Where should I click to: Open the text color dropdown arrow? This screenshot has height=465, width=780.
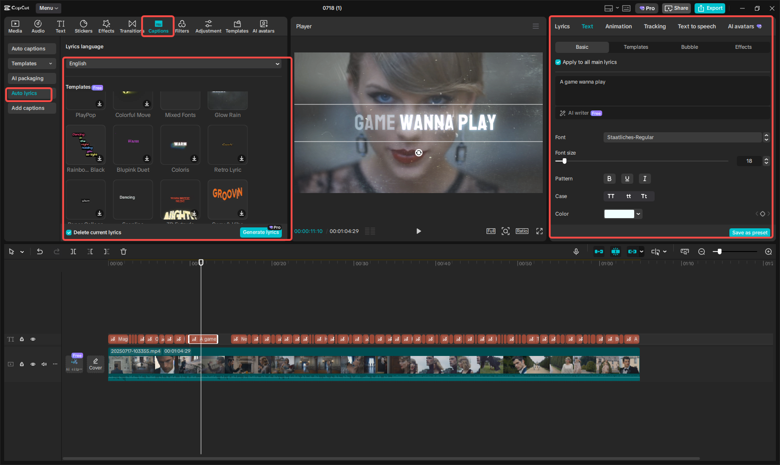[x=639, y=214]
